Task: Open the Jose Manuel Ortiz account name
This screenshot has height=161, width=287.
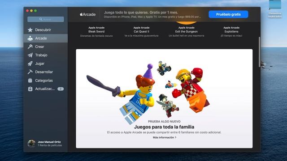Action: click(x=49, y=142)
